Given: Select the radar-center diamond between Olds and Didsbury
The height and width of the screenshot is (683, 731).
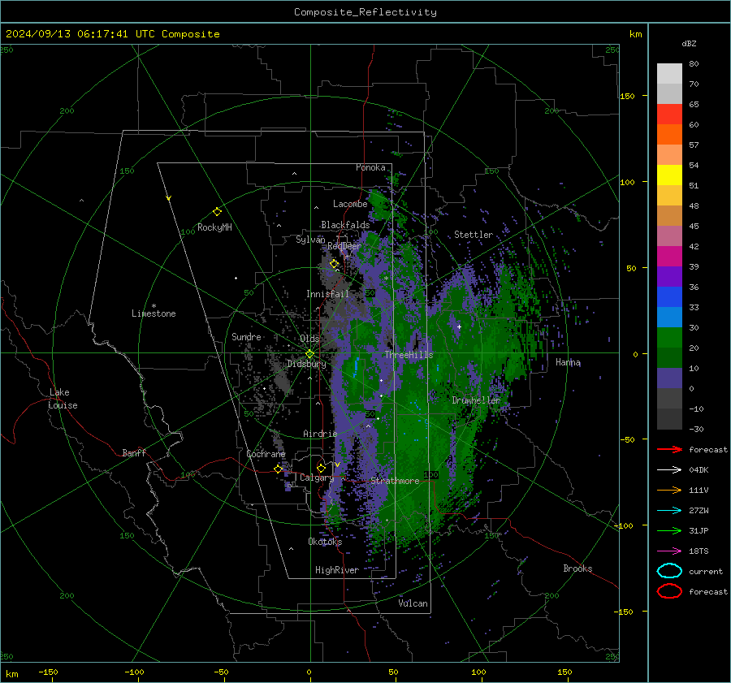Looking at the screenshot, I should [309, 354].
